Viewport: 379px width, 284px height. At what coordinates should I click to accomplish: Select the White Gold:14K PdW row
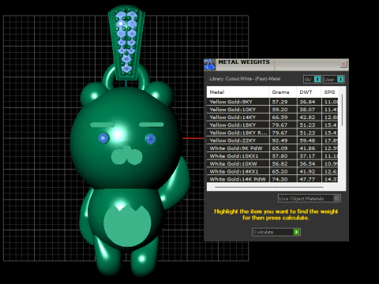point(272,179)
